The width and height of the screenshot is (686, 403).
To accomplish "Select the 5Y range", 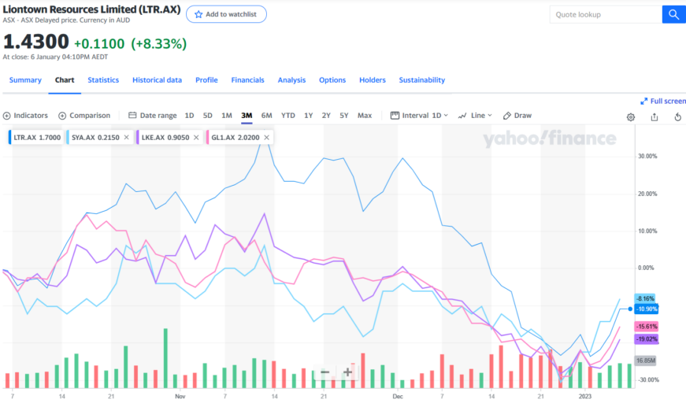I will [344, 116].
